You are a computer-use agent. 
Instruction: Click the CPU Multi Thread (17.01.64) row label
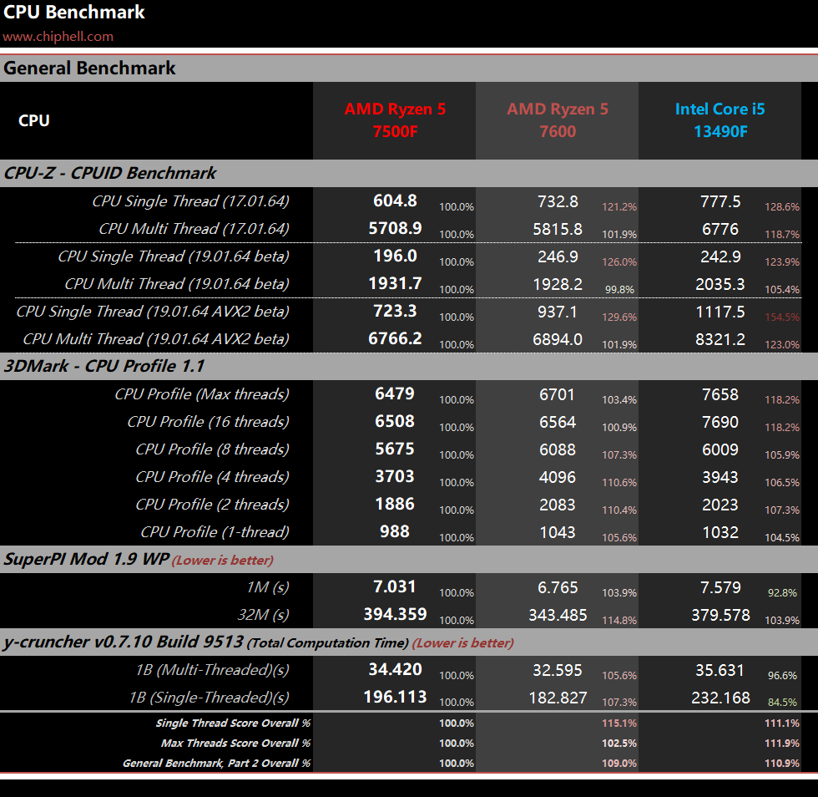(194, 229)
